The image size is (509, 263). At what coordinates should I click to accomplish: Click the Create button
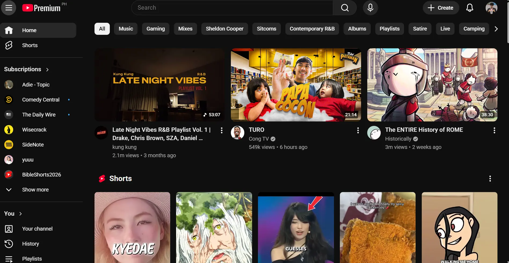(441, 8)
